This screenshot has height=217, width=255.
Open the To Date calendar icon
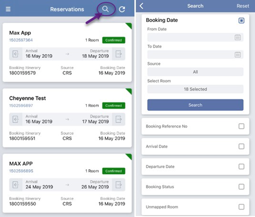click(238, 55)
